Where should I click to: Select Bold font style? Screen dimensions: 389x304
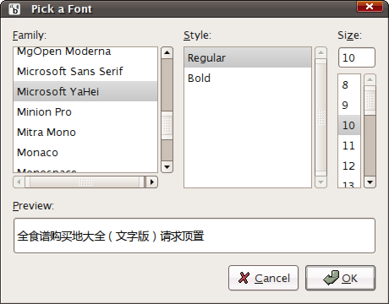248,78
